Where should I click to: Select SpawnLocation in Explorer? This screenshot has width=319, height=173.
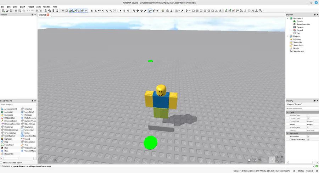pos(303,24)
